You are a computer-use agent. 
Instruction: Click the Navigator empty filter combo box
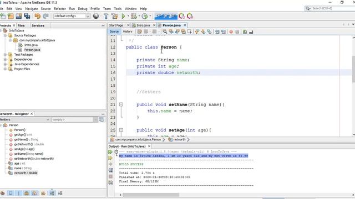[x=74, y=119]
